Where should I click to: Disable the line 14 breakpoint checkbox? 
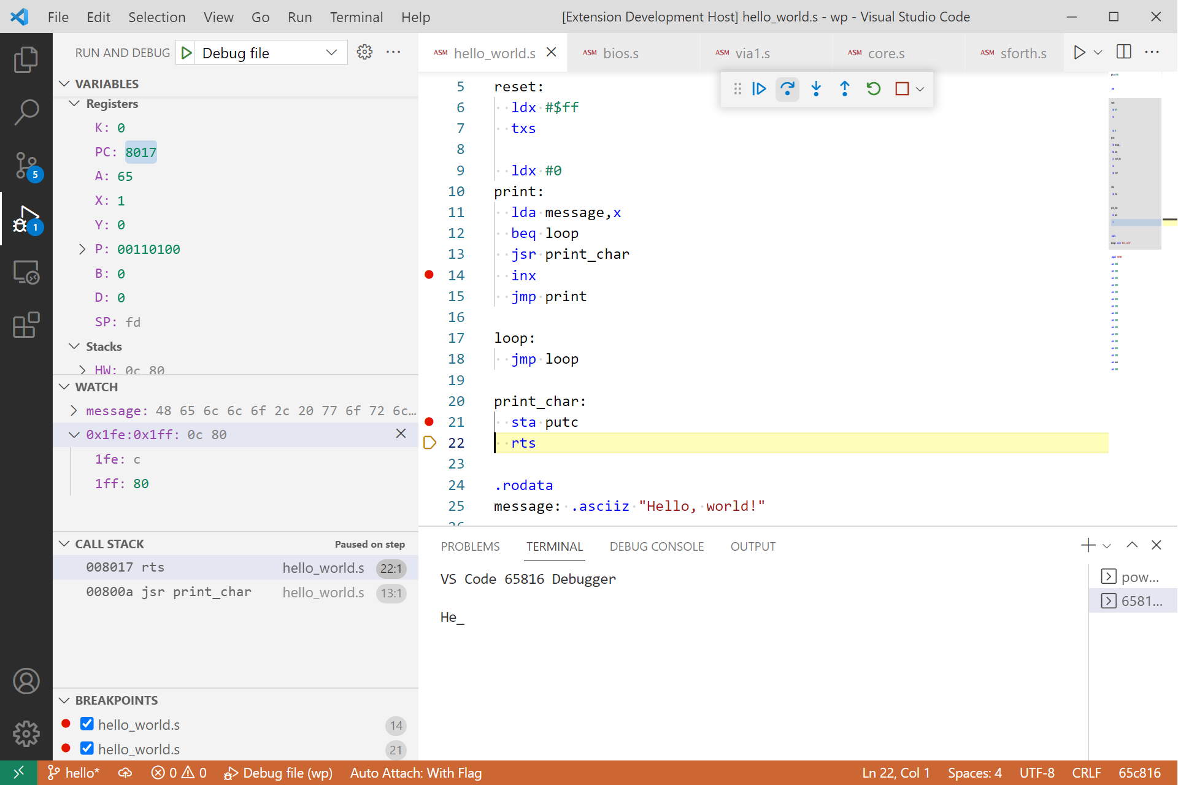coord(87,724)
